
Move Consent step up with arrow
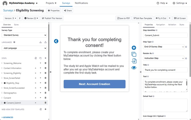click(36, 97)
